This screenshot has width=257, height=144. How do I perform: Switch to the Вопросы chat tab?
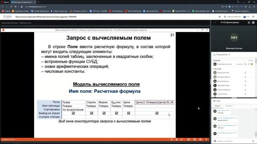click(x=229, y=106)
